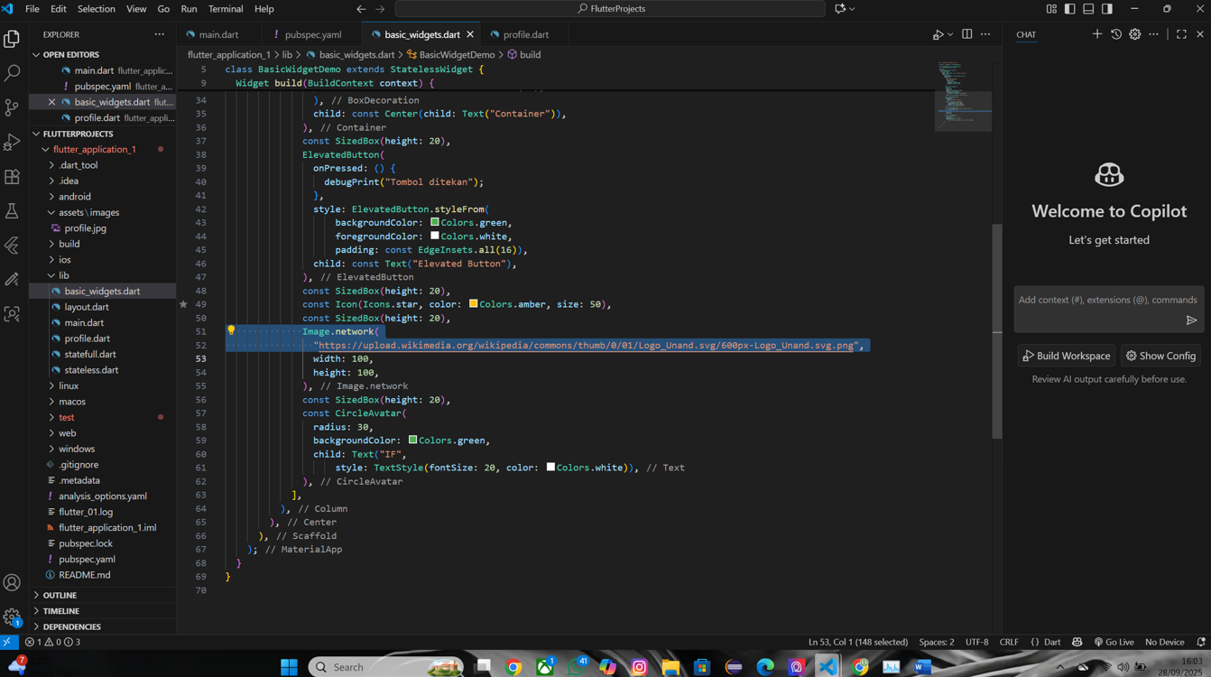Open the Search view
This screenshot has width=1211, height=677.
tap(12, 72)
